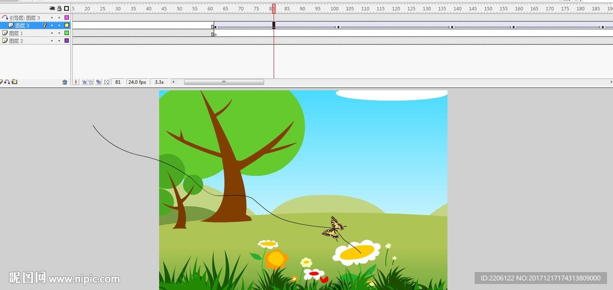Viewport: 613px width, 290px height.
Task: Click frame number 40 on the timeline ruler
Action: coord(148,8)
